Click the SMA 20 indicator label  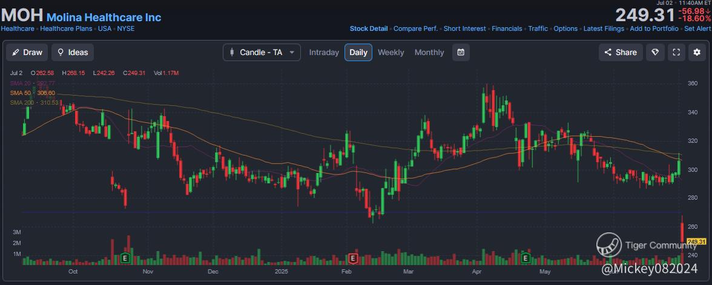[33, 83]
